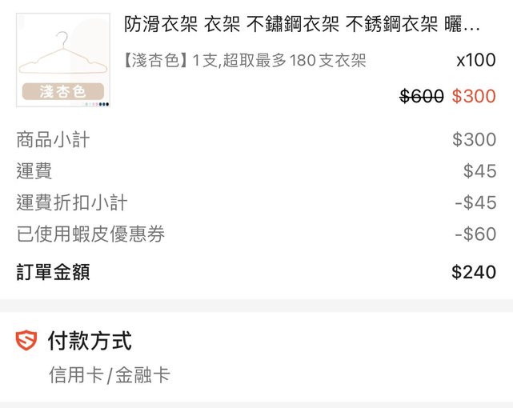Image resolution: width=513 pixels, height=408 pixels.
Task: Tap the 已使用蝦皮優惠券 voucher row
Action: [x=90, y=235]
